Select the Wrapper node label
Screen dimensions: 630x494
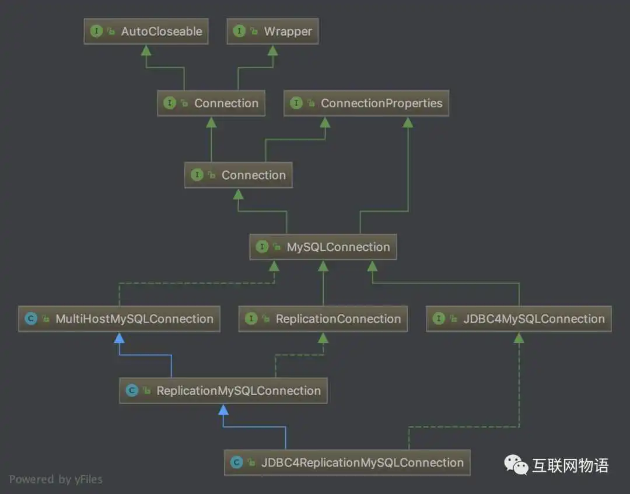[x=288, y=31]
